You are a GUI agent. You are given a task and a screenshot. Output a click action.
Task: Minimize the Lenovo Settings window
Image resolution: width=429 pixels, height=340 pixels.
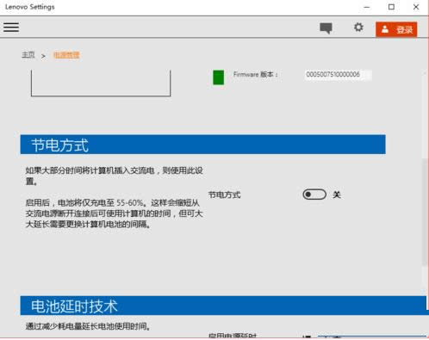(x=367, y=7)
